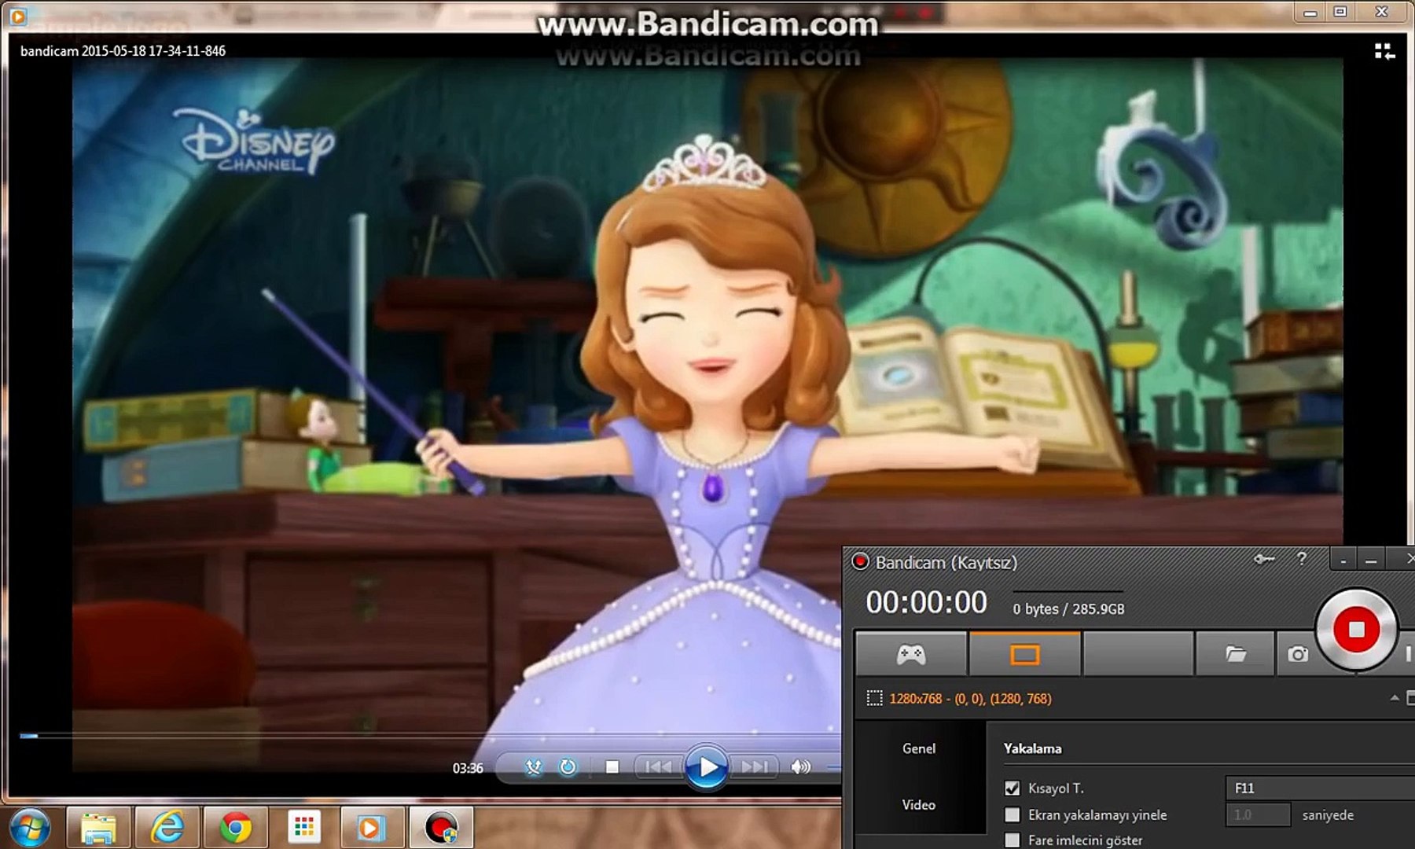The image size is (1415, 849).
Task: Open the Chrome apps launcher on taskbar
Action: pyautogui.click(x=304, y=828)
